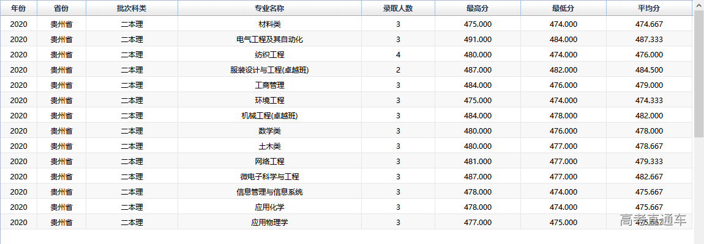The width and height of the screenshot is (704, 244).
Task: Click the 年份 column header
Action: coord(18,9)
